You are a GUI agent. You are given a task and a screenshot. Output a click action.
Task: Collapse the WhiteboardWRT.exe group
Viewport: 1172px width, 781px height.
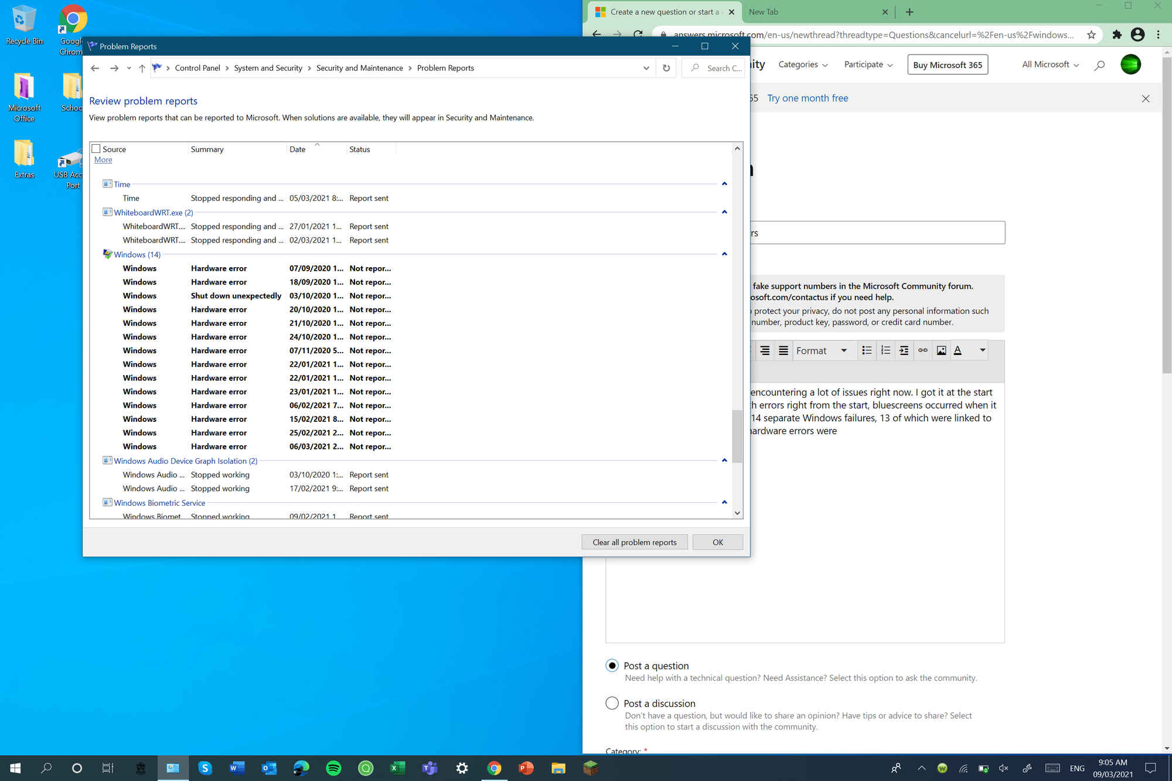point(724,212)
